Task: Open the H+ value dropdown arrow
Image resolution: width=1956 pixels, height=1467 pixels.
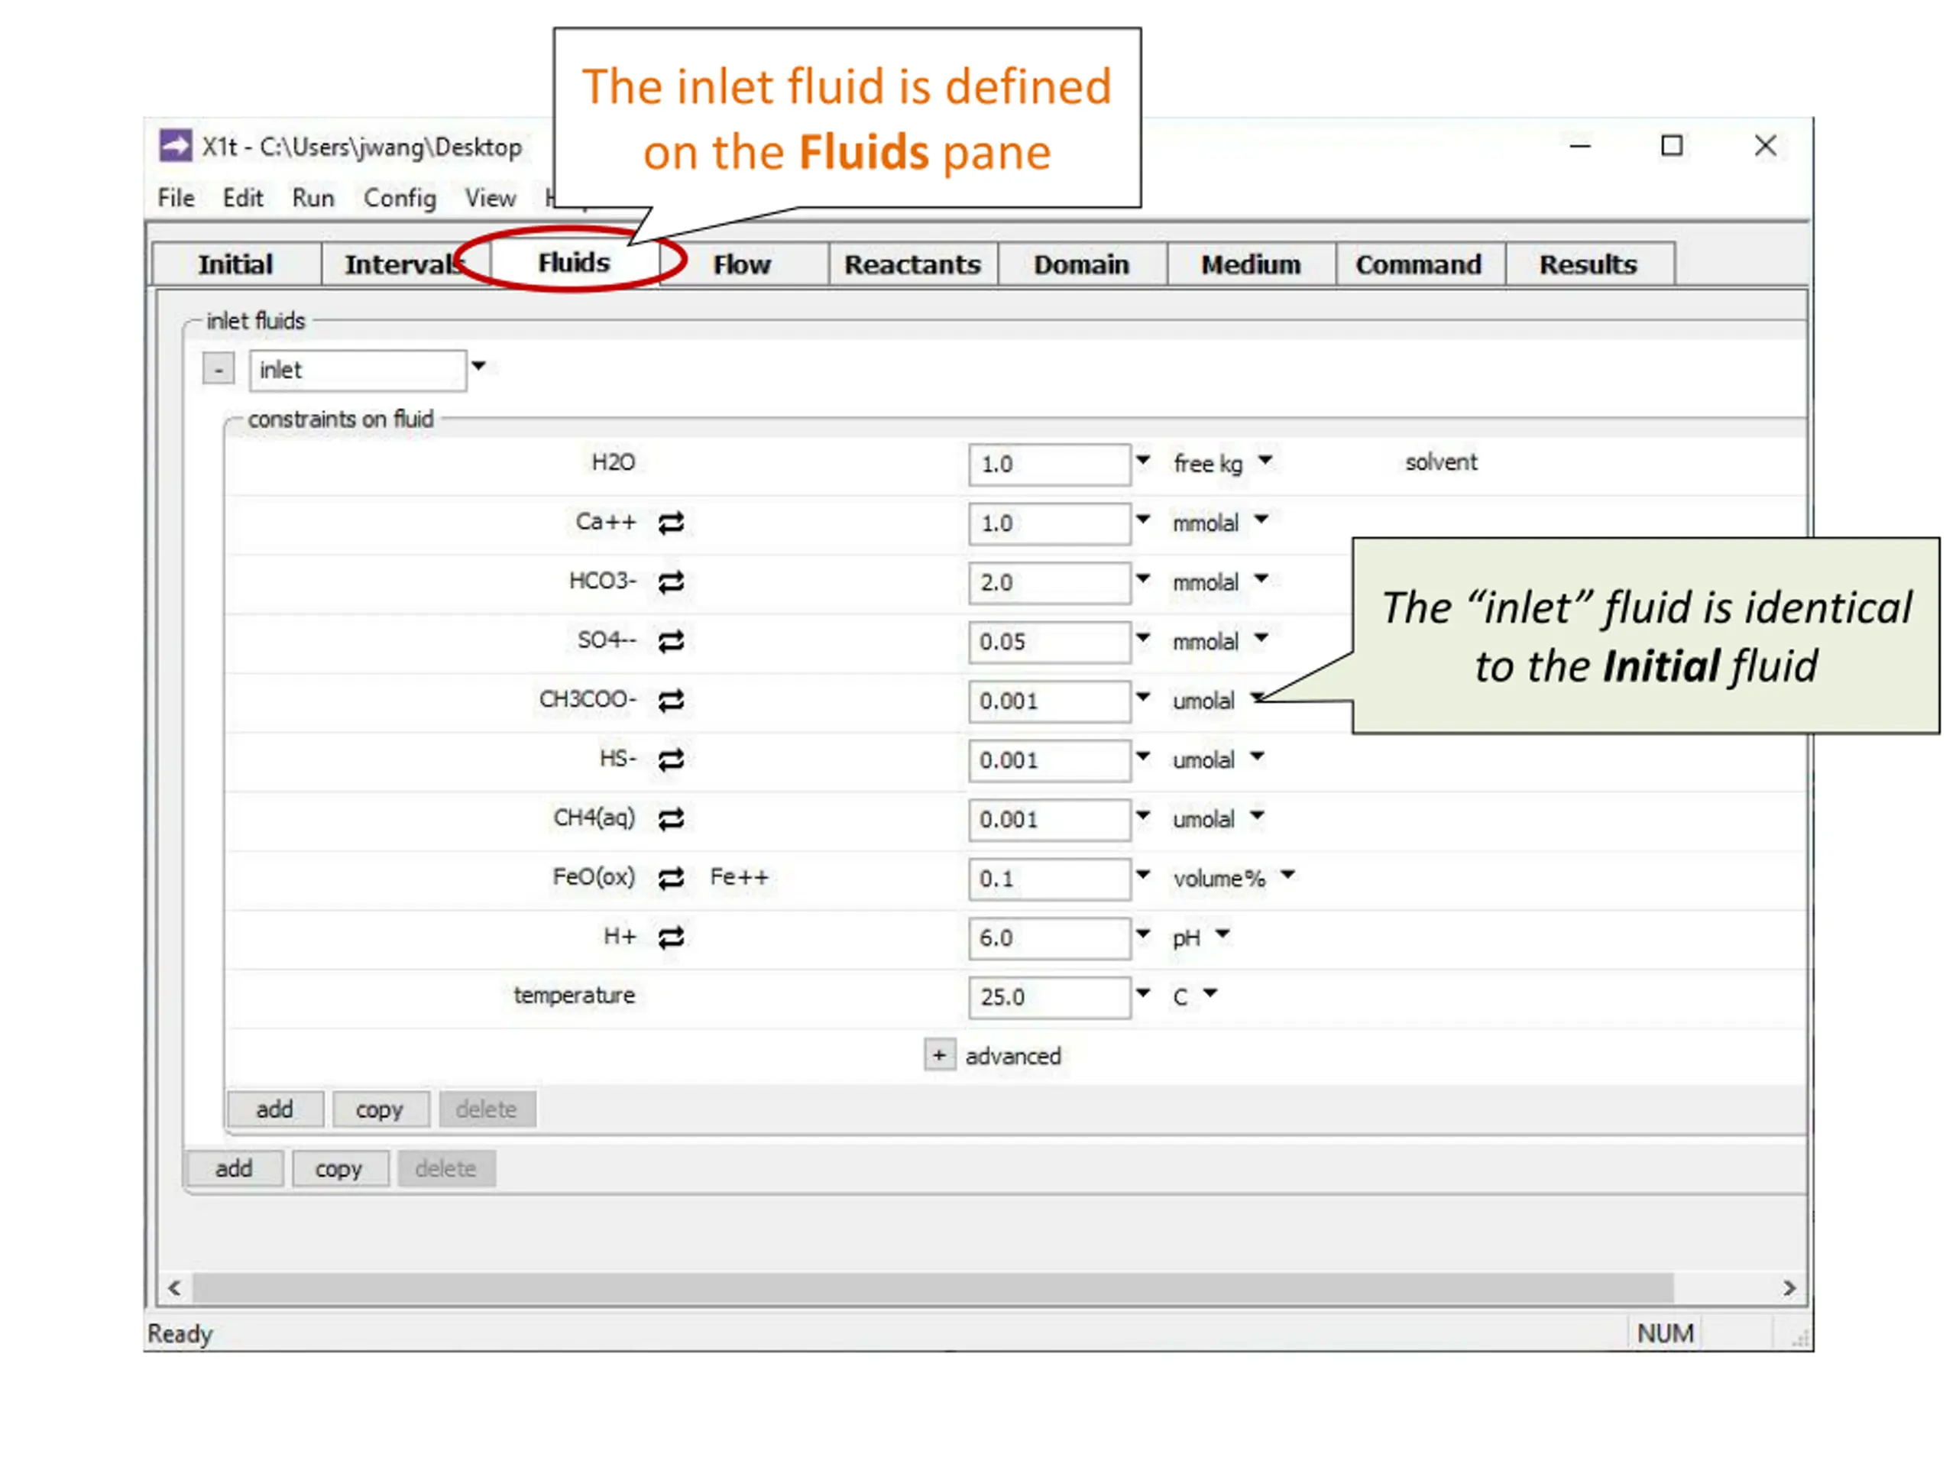Action: 1142,934
